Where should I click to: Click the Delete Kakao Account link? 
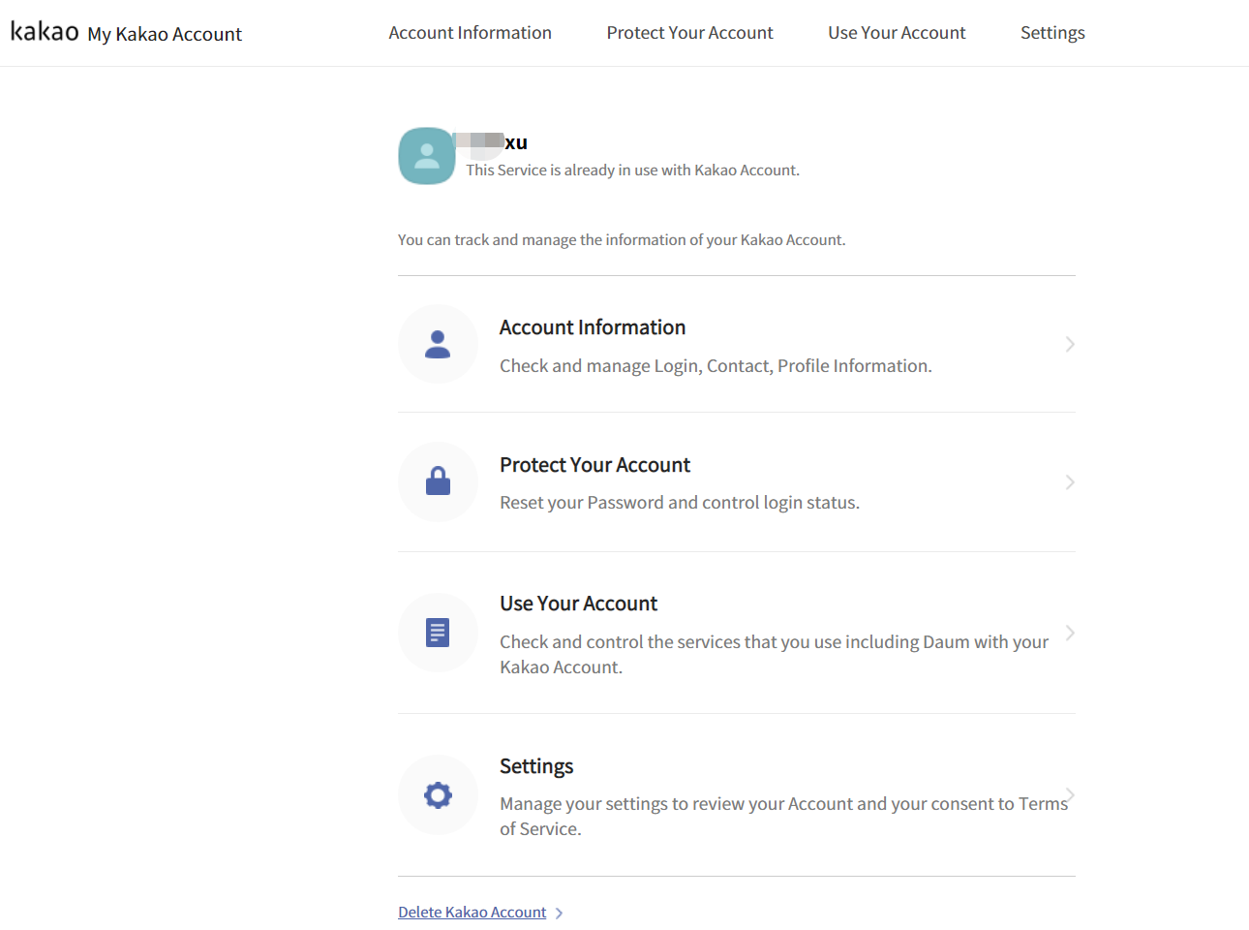pyautogui.click(x=472, y=913)
